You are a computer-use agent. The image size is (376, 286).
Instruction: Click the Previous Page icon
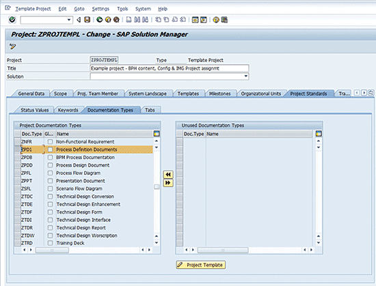[x=166, y=20]
